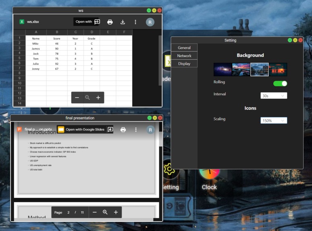Screen dimensions: 312x231
Task: Select the red sunset background thumbnail
Action: pyautogui.click(x=278, y=69)
